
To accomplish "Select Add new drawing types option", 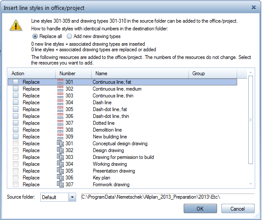I will 69,36.
